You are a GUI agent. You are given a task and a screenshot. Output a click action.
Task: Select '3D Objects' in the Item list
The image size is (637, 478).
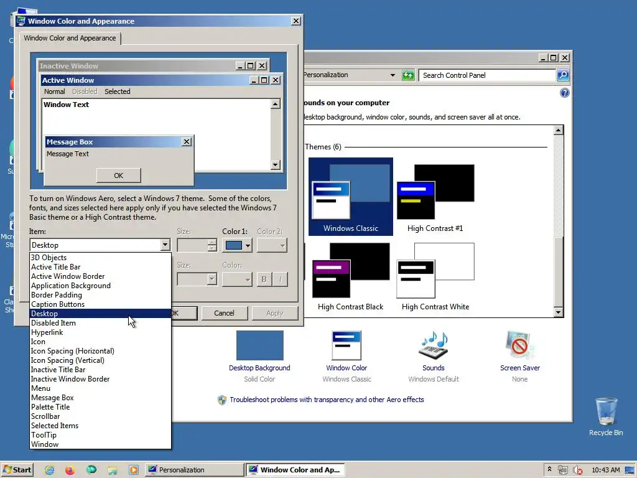(100, 258)
